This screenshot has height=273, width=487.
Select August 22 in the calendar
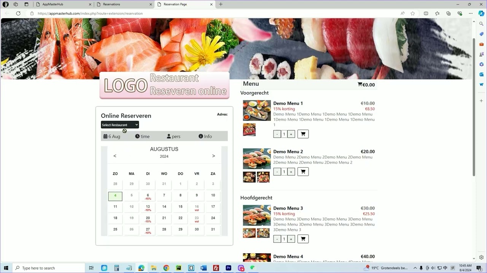(x=180, y=218)
